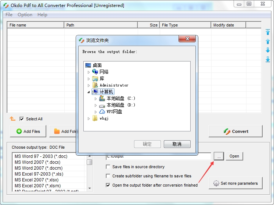
Task: Open the Help menu
Action: [42, 14]
